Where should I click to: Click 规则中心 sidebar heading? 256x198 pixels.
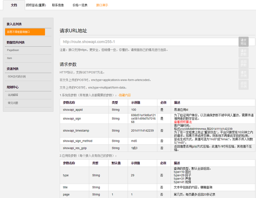point(12,87)
